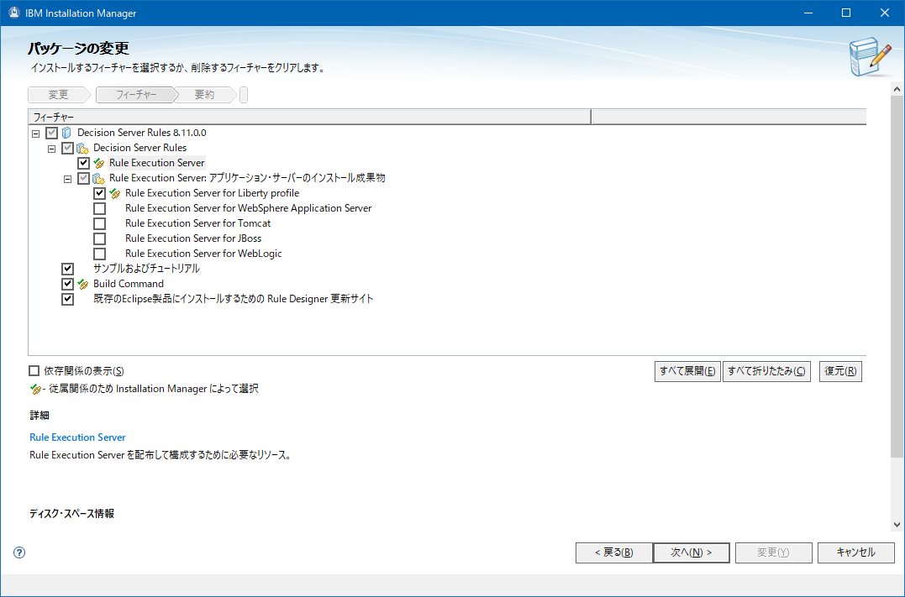Select the 既存のEclipse製品 Rule Designer 更新サイト label
The width and height of the screenshot is (905, 597).
(234, 299)
